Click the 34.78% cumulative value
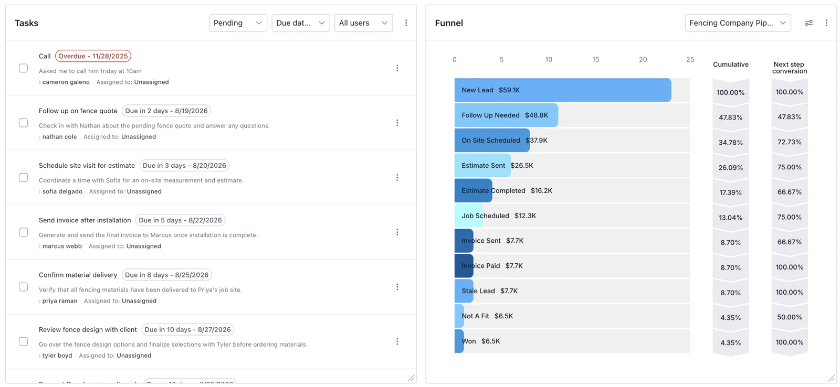Image resolution: width=840 pixels, height=387 pixels. click(731, 143)
